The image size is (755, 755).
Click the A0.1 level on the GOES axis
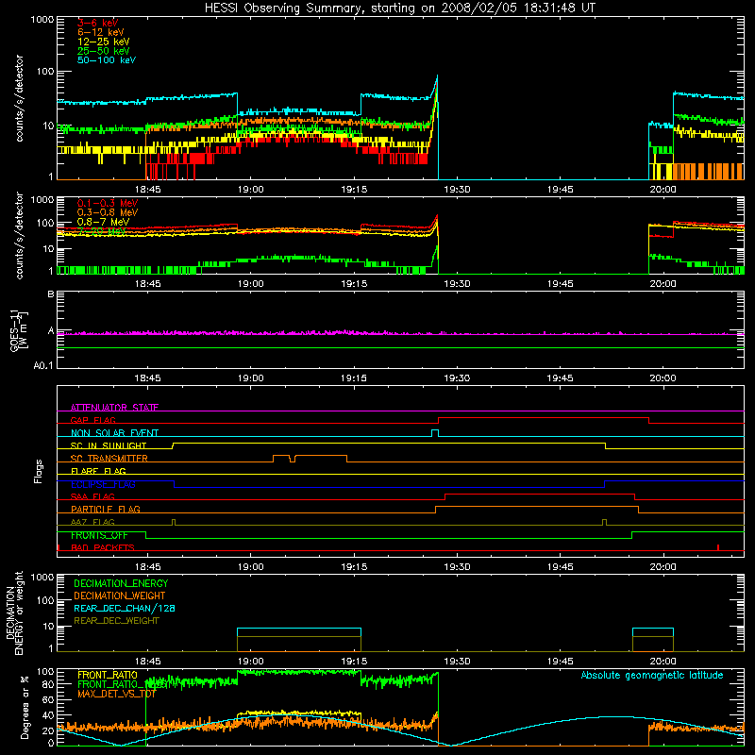coord(43,365)
